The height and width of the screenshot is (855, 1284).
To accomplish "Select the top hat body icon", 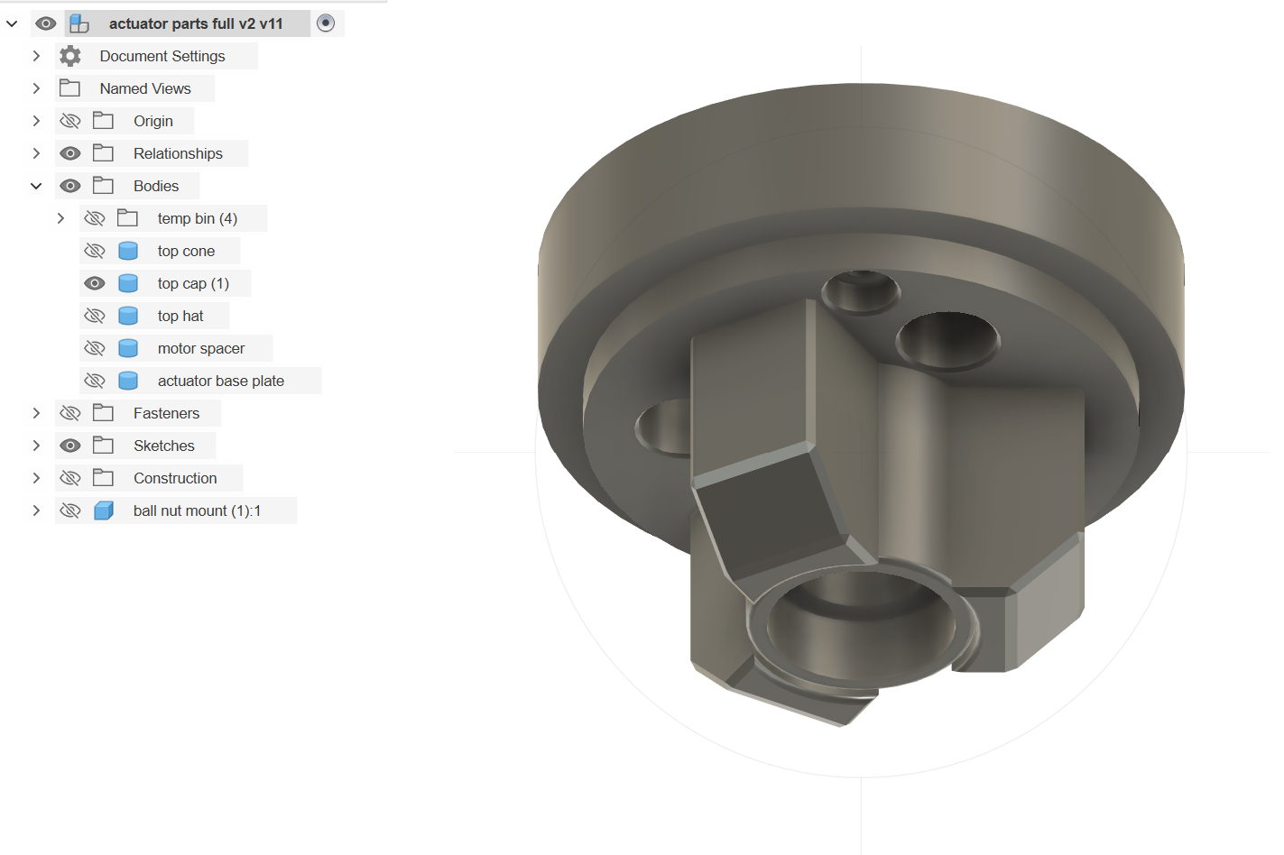I will (x=127, y=315).
